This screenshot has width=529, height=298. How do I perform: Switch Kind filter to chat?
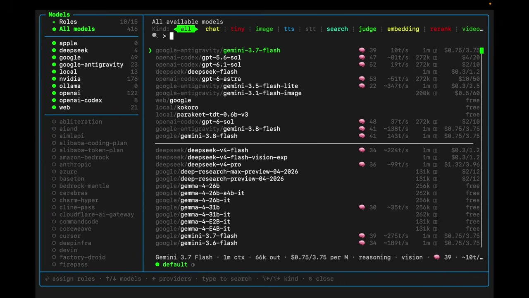click(x=212, y=29)
